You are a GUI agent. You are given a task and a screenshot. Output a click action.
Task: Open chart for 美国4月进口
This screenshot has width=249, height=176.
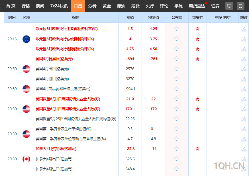[x=243, y=79]
